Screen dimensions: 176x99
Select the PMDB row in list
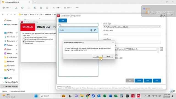click(78, 30)
